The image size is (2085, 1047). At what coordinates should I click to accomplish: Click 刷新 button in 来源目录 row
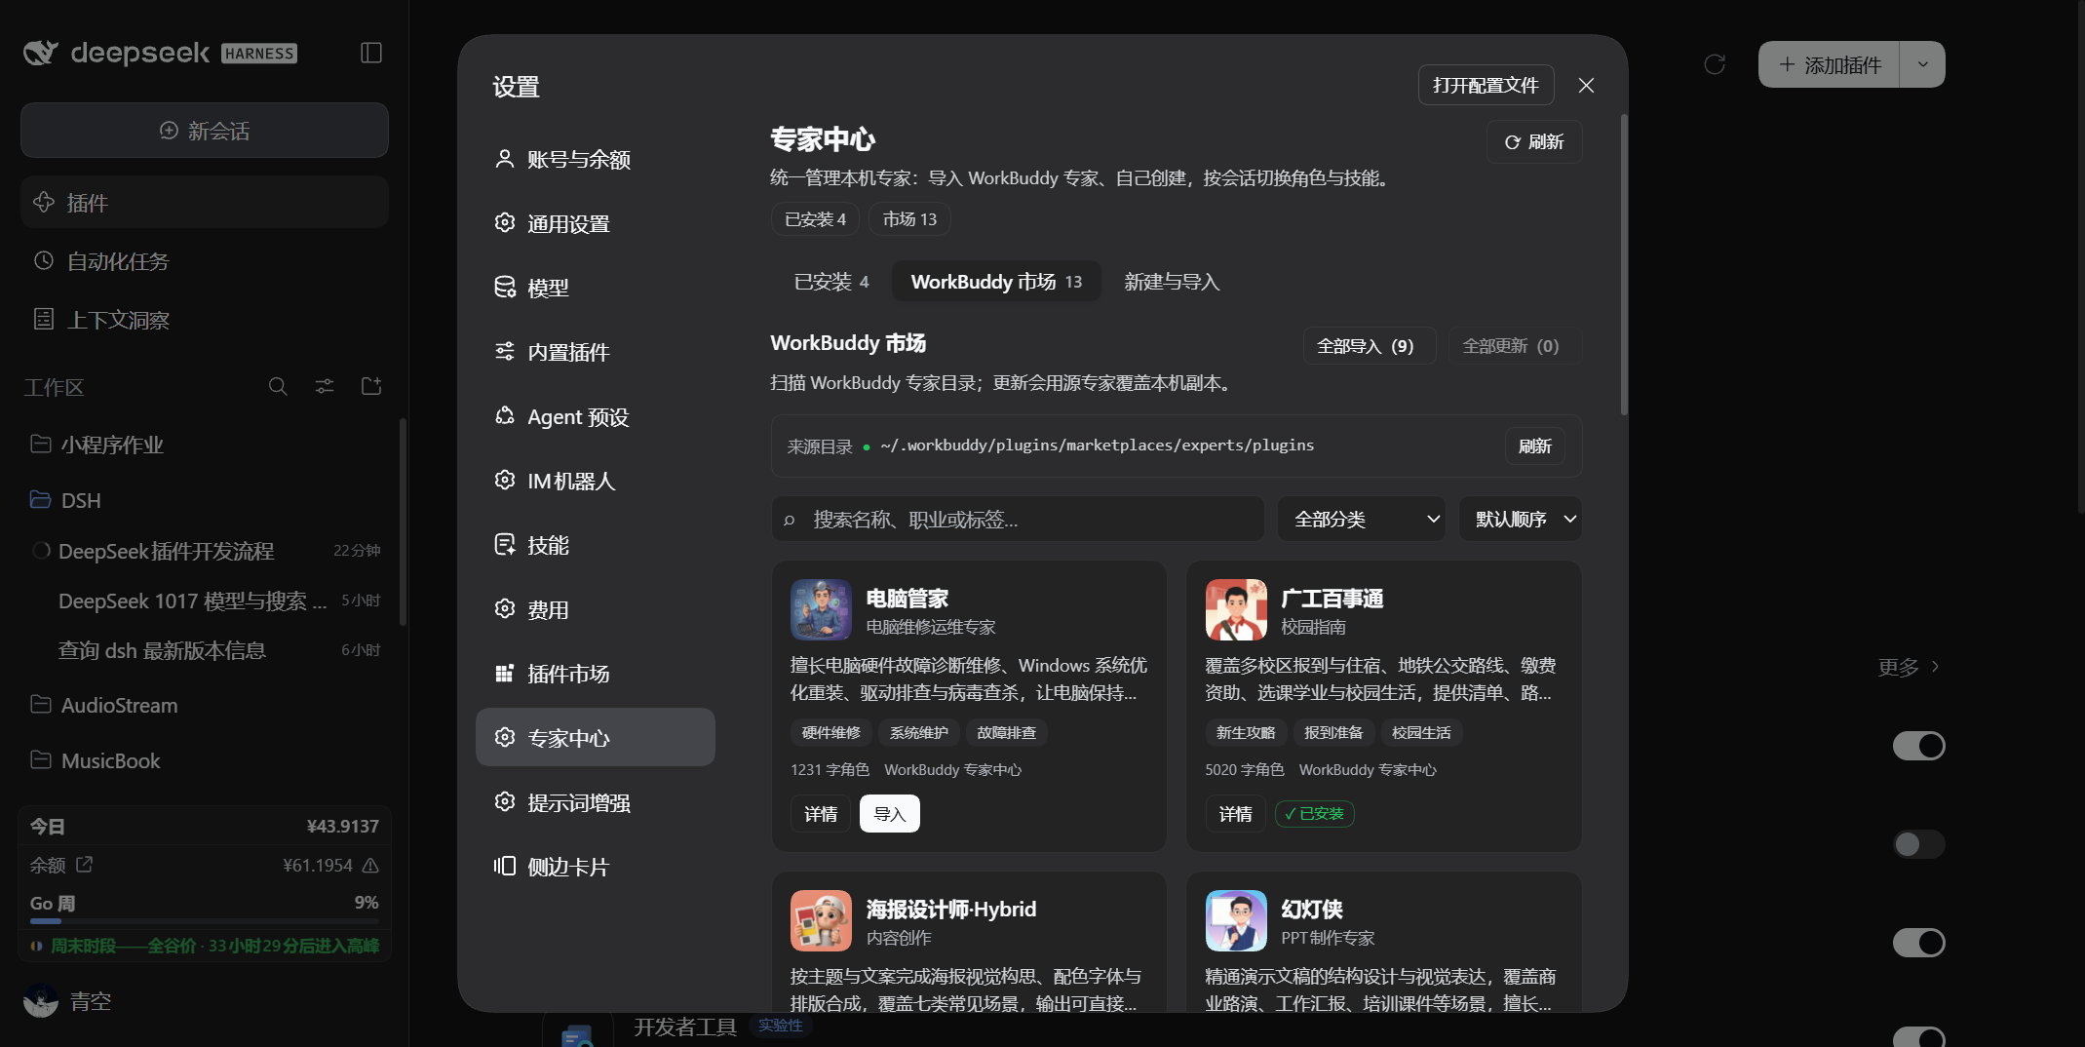(1535, 446)
